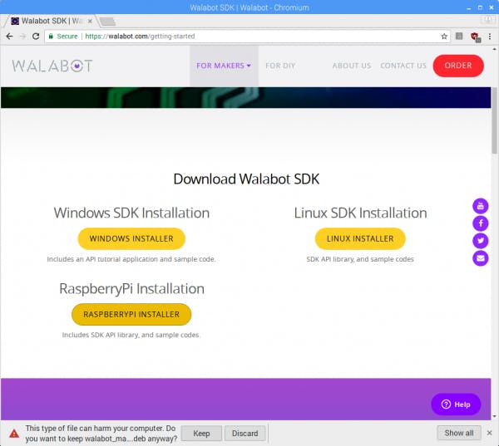Click the 'Download Walabot SDK' heading
Screen dimensions: 499x446
(x=246, y=179)
